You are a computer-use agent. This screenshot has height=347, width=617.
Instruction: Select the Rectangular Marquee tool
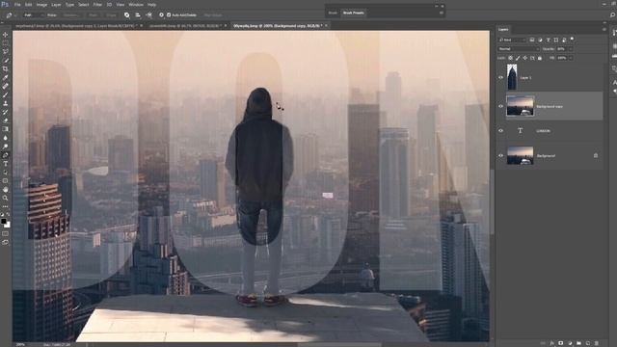point(5,43)
